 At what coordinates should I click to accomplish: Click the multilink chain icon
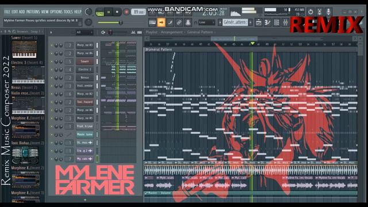(179, 22)
